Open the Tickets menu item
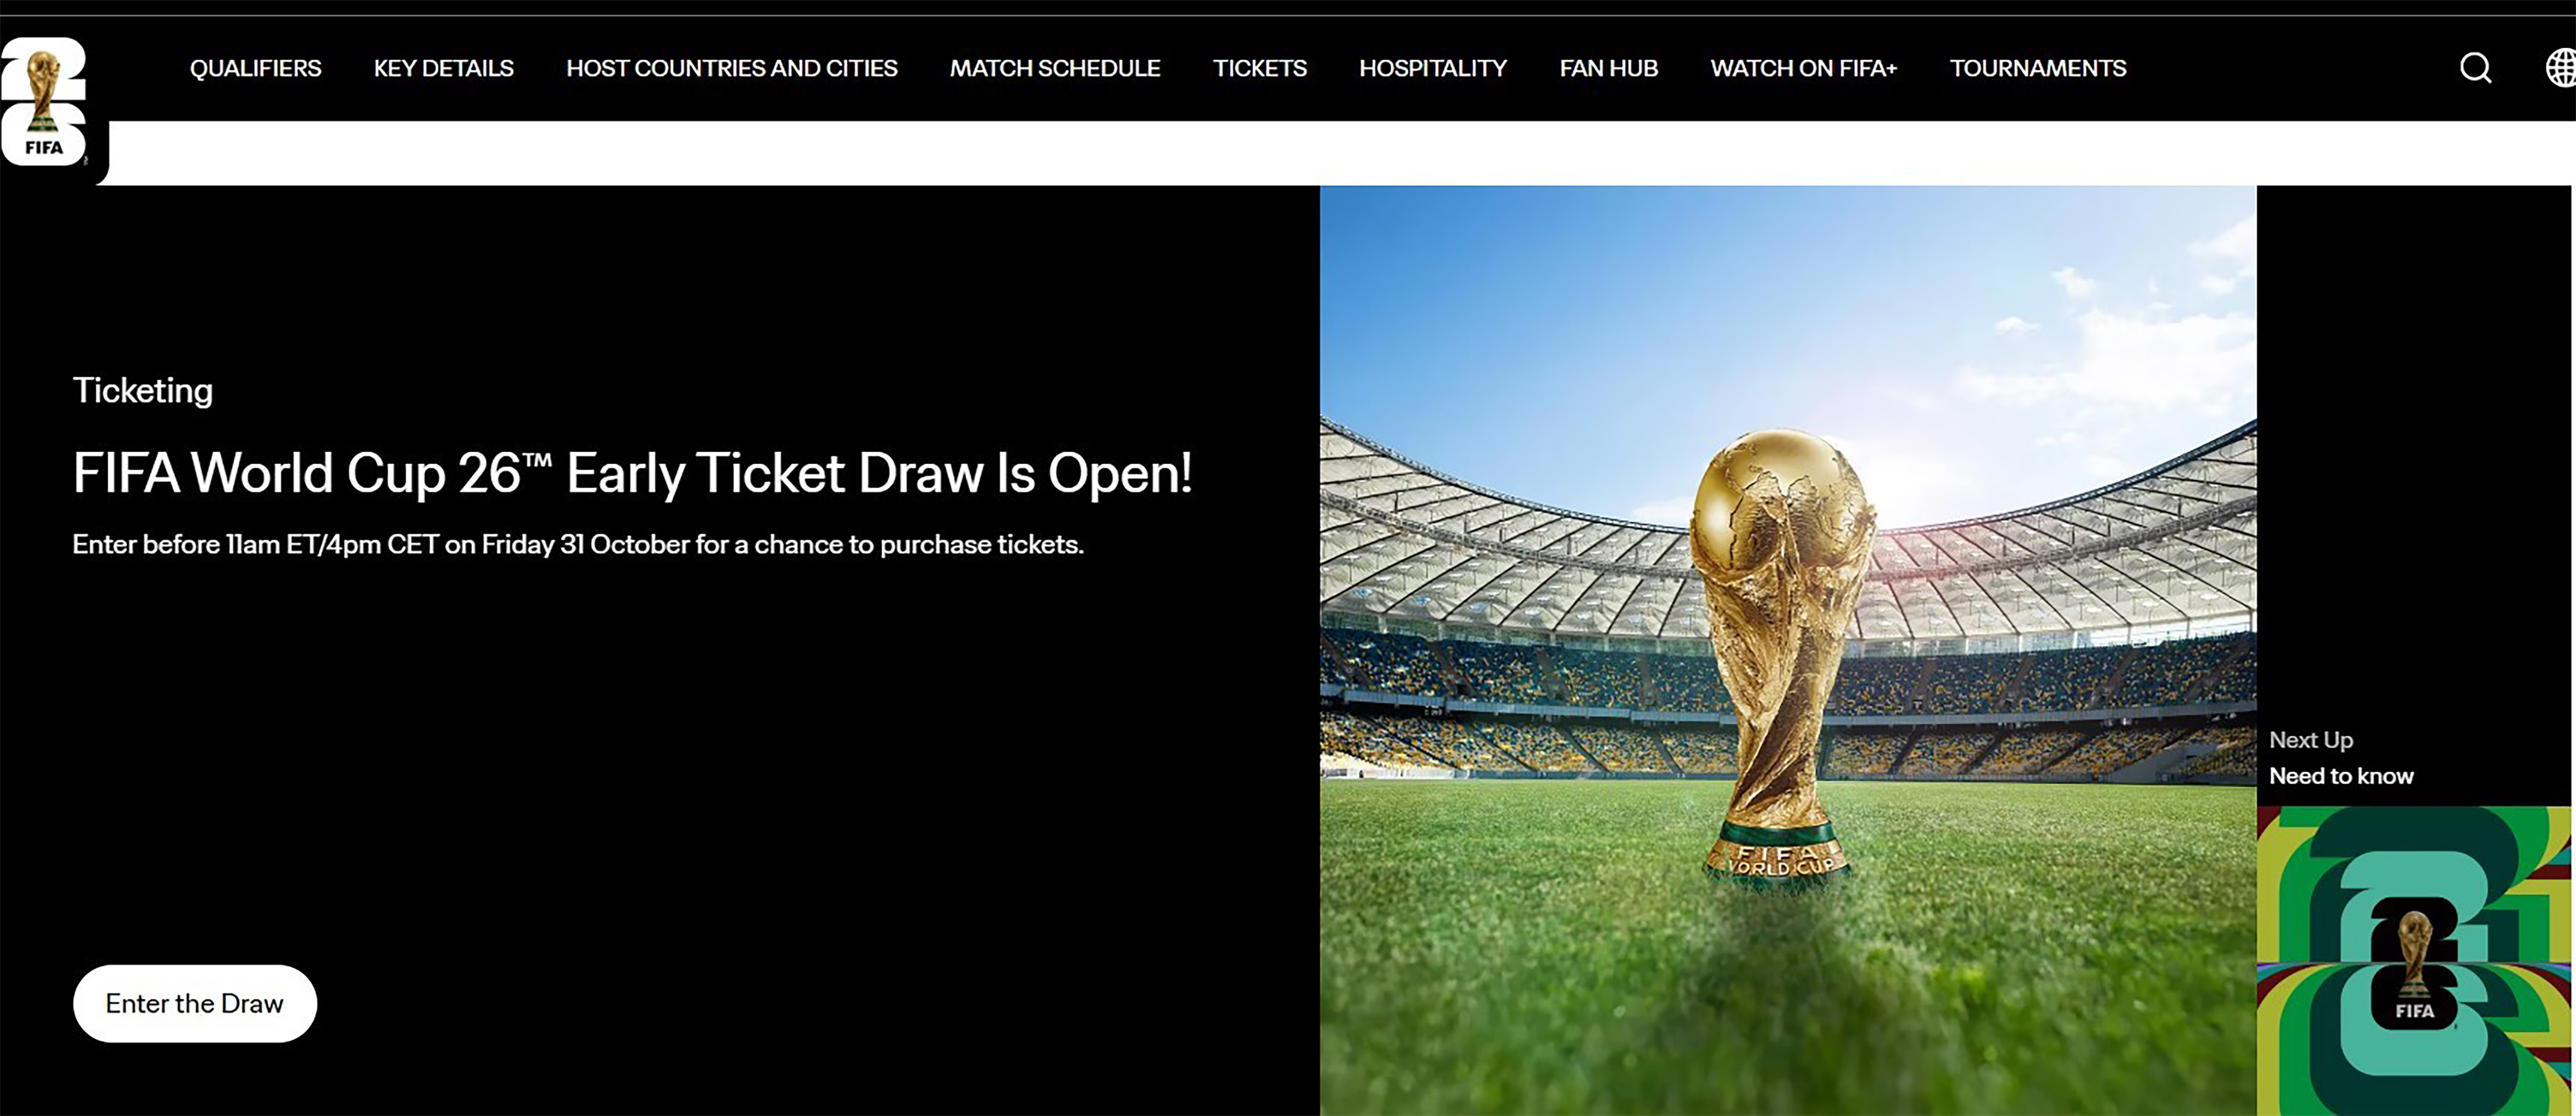This screenshot has height=1116, width=2576. tap(1260, 68)
